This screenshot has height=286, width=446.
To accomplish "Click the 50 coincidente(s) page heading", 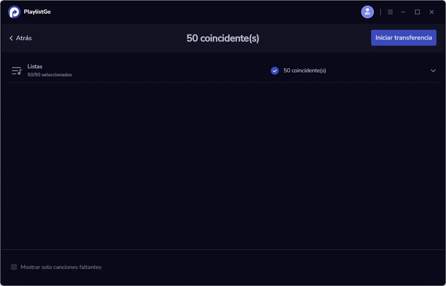I will 223,38.
